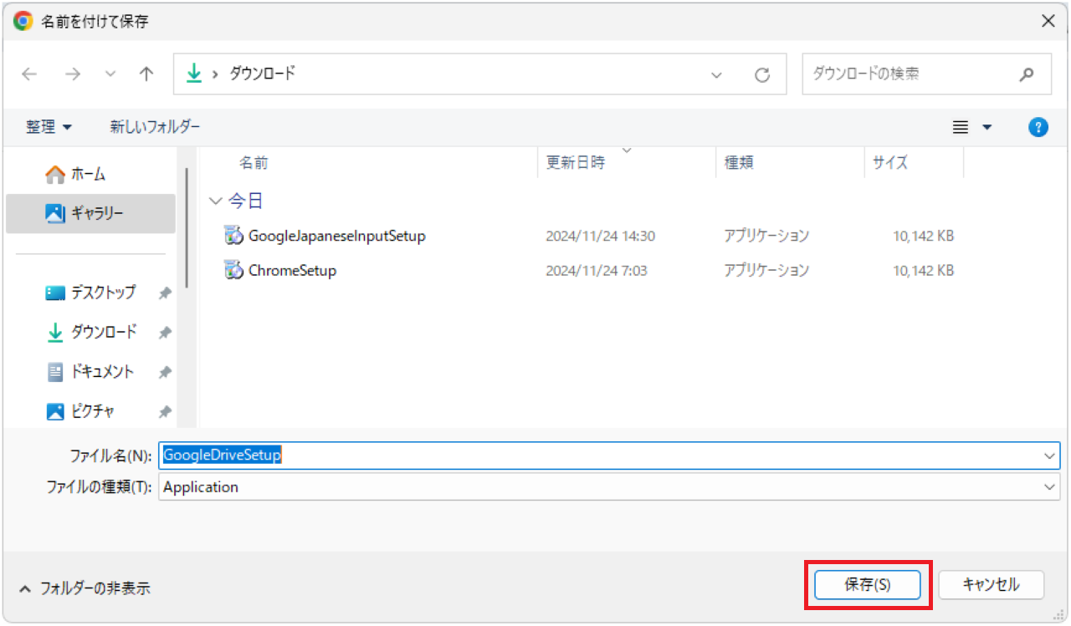The height and width of the screenshot is (626, 1071).
Task: Click the Chrome icon in title bar
Action: pyautogui.click(x=23, y=21)
